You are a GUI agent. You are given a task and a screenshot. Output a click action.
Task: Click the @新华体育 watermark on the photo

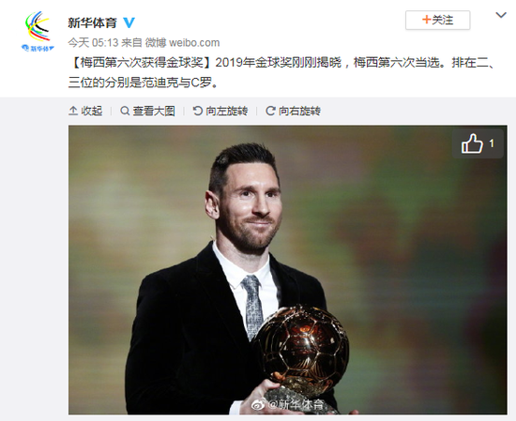288,404
